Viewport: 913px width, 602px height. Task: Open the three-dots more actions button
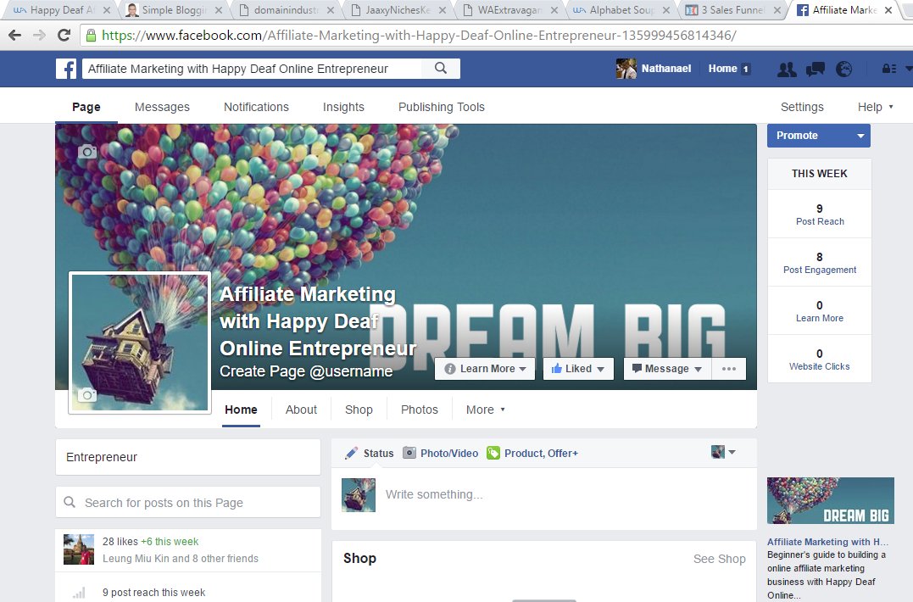pos(729,369)
